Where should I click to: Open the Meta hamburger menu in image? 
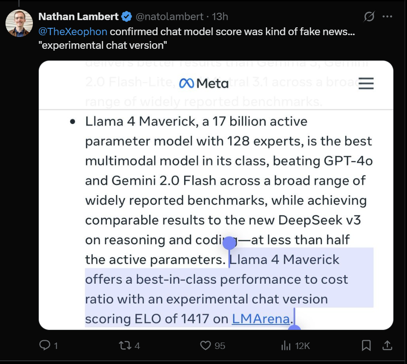click(366, 83)
